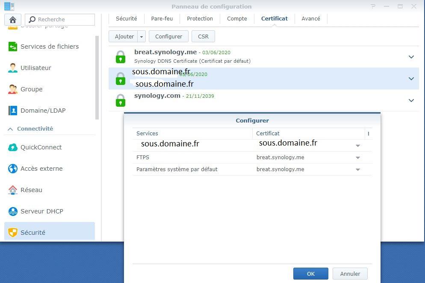
Task: Switch to the Pare-feu tab
Action: (162, 19)
